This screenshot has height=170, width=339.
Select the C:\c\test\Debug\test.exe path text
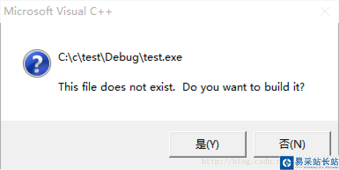coord(120,58)
